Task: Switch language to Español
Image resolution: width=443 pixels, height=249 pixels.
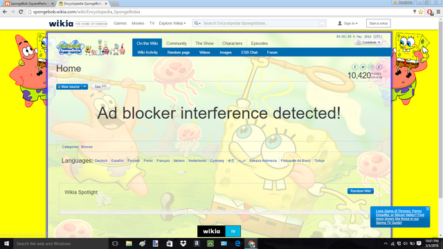Action: tap(118, 160)
